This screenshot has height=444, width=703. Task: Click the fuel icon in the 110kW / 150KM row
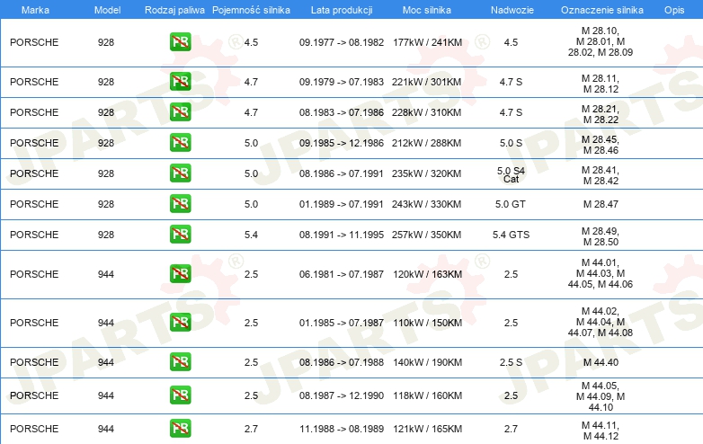tap(180, 322)
